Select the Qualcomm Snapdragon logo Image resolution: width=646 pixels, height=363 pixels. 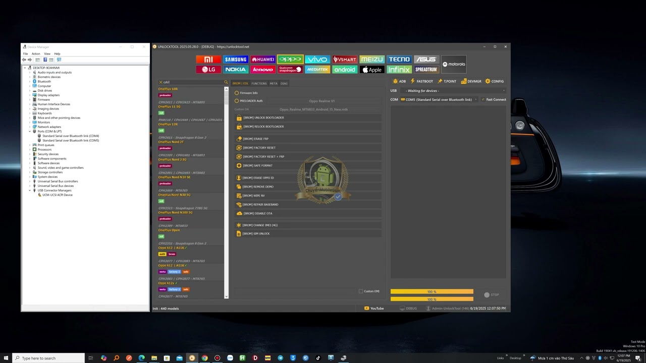point(290,70)
